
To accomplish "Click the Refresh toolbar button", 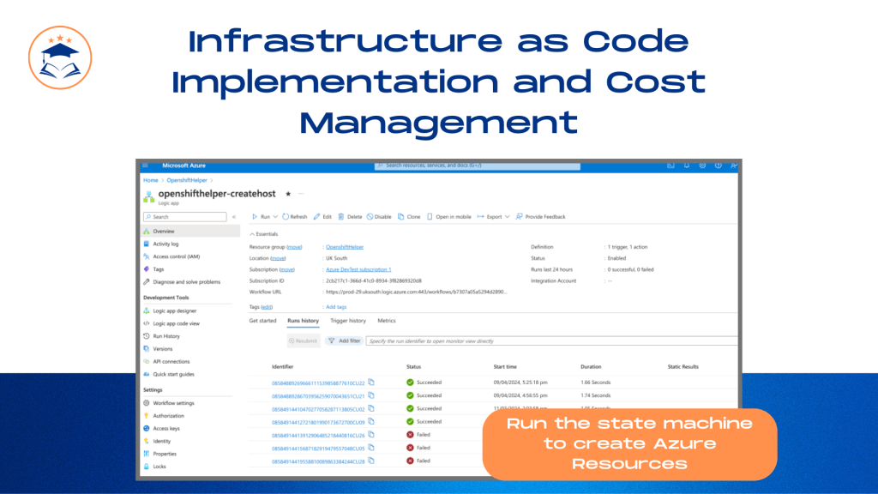I will point(295,217).
